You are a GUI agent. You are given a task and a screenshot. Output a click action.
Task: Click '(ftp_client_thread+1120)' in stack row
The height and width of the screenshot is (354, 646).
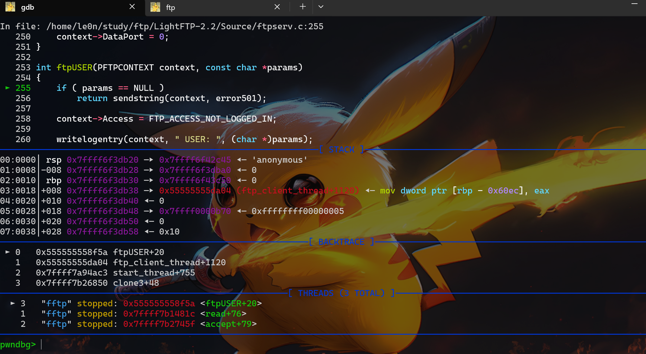point(298,191)
